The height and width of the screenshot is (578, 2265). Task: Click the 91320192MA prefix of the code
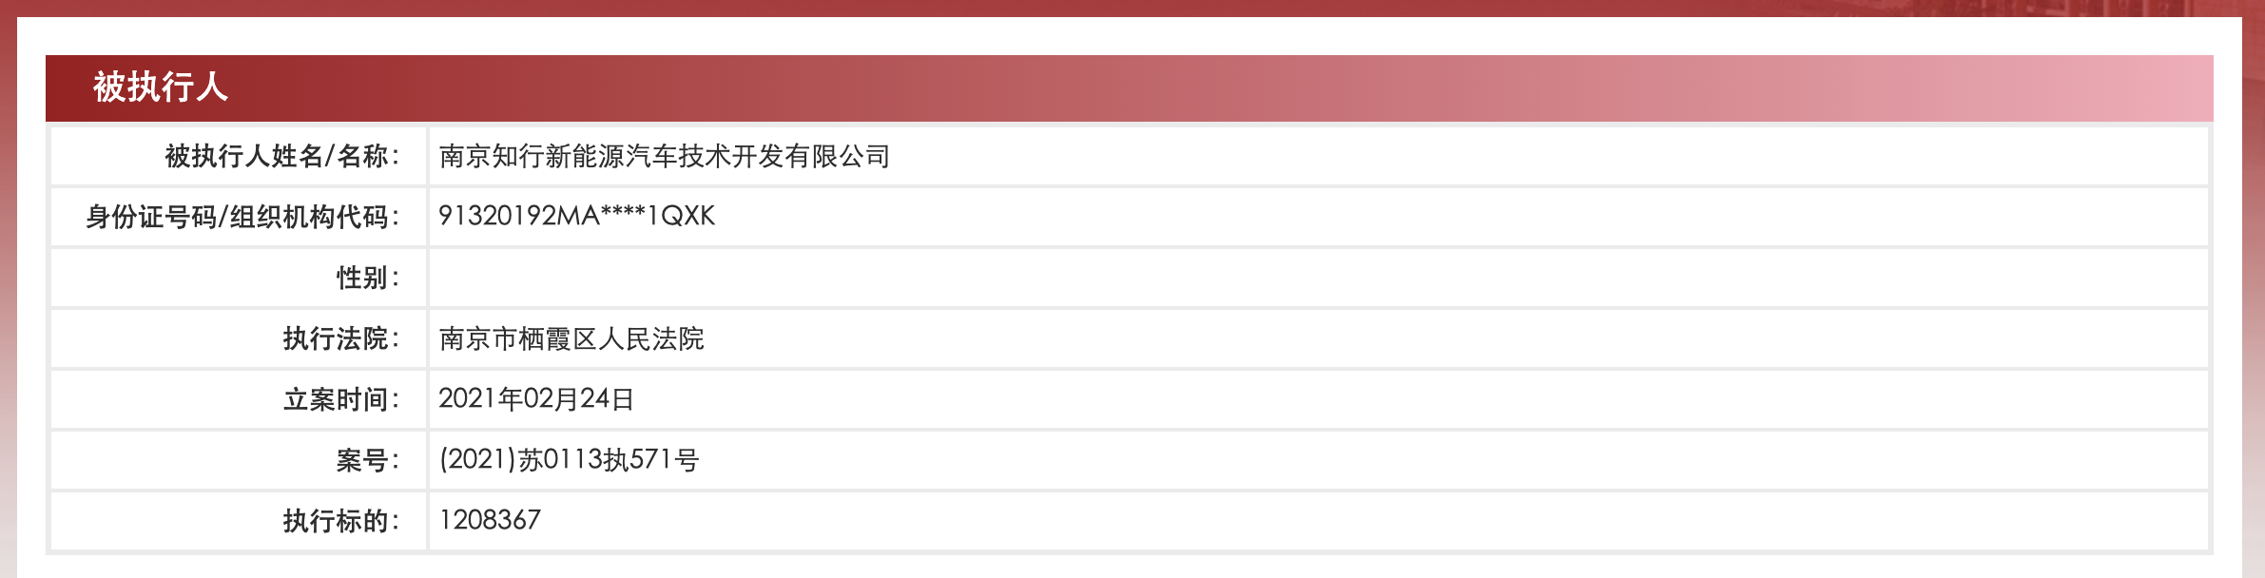(x=518, y=216)
